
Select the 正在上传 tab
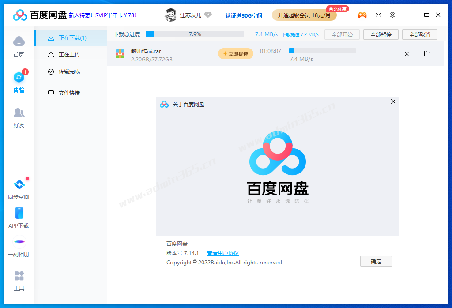pos(71,55)
